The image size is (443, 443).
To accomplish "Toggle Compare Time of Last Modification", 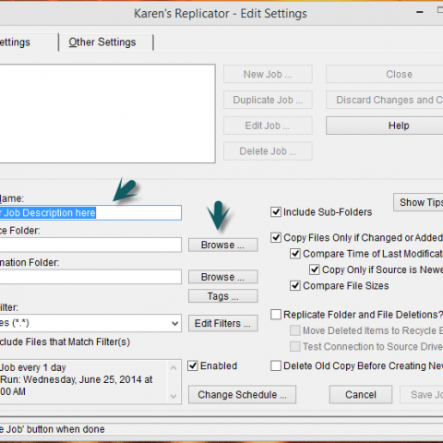I will 295,254.
